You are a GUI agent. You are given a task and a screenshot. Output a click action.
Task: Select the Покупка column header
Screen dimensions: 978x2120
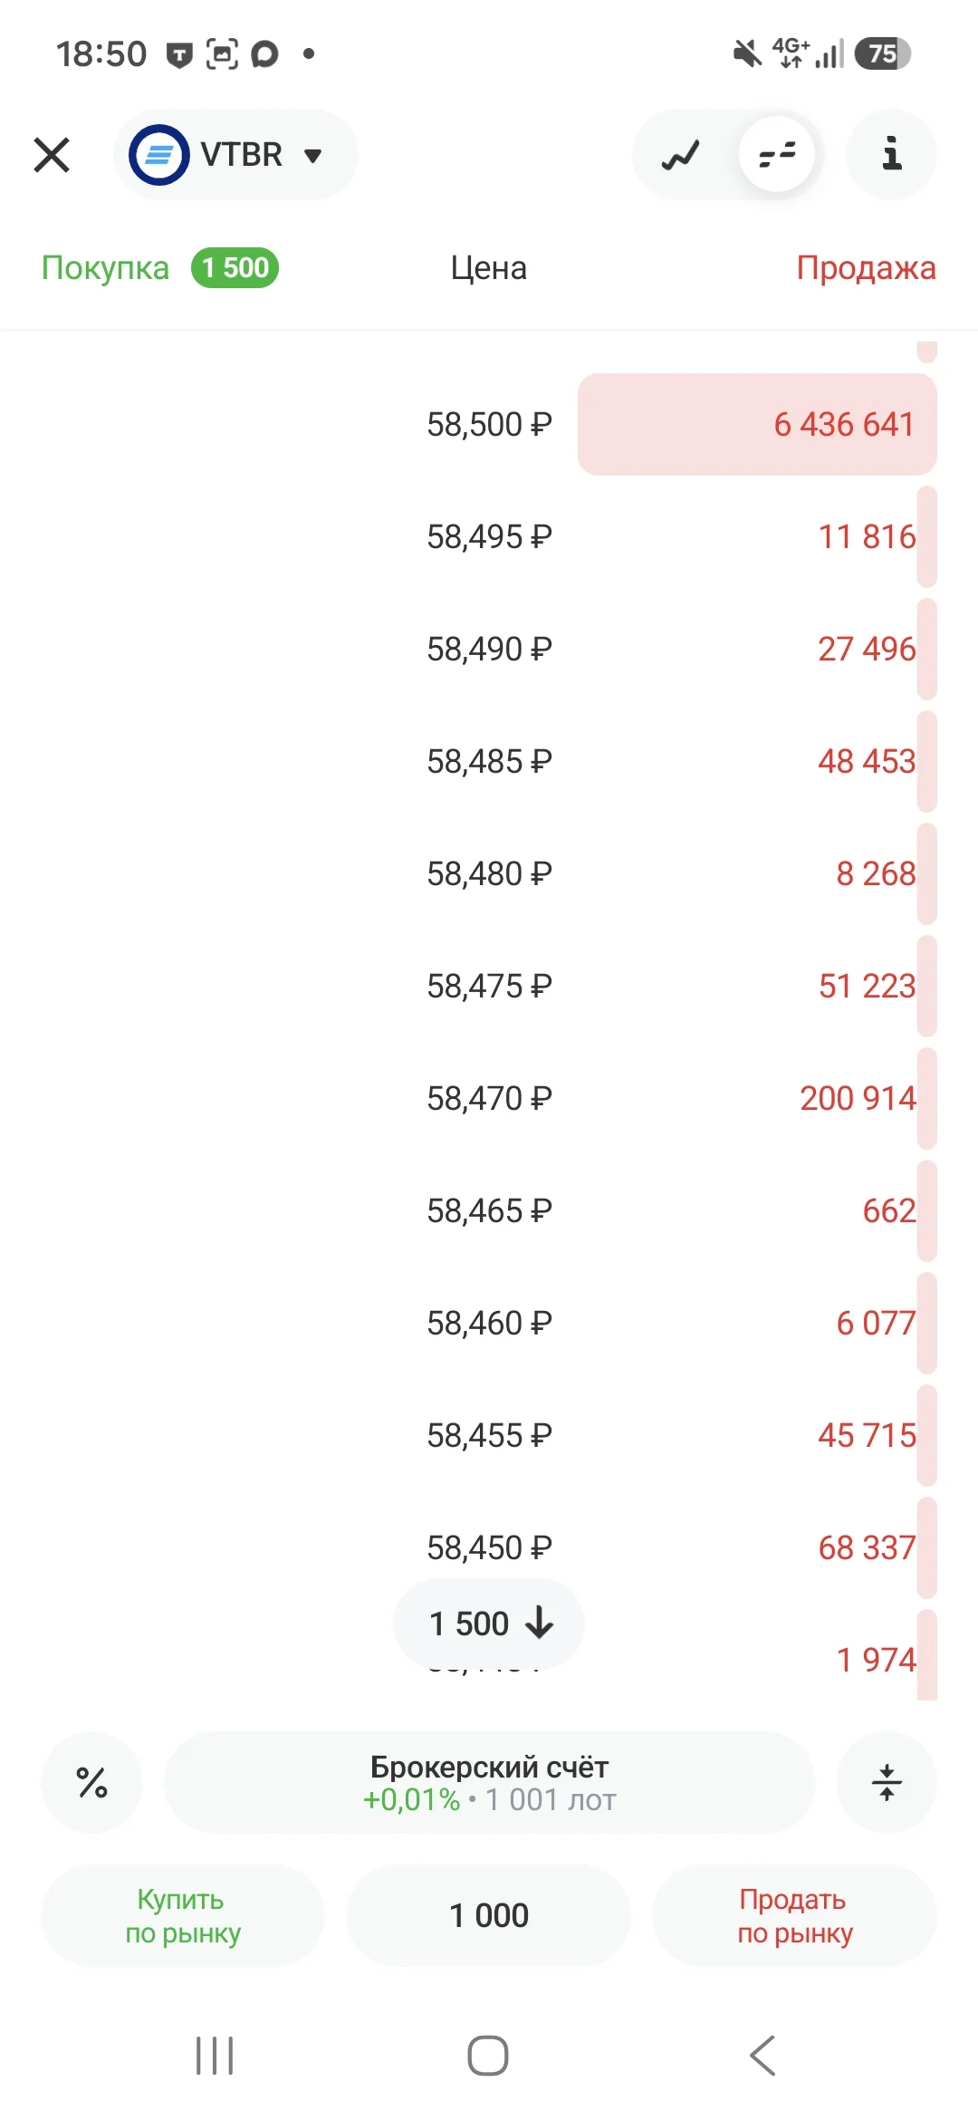tap(106, 268)
